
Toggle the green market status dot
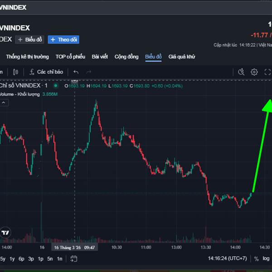[x=56, y=85]
